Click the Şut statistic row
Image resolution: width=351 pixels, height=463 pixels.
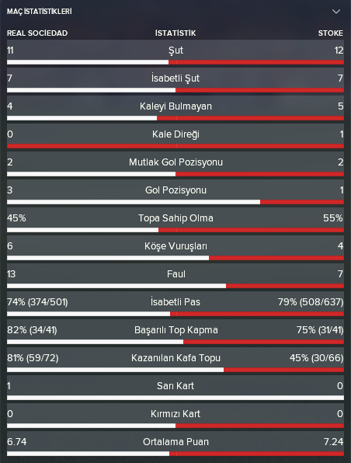[175, 53]
